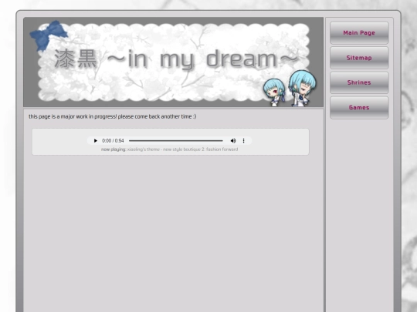Viewport: 417px width, 312px height.
Task: Open the Sitemap button
Action: [x=359, y=58]
